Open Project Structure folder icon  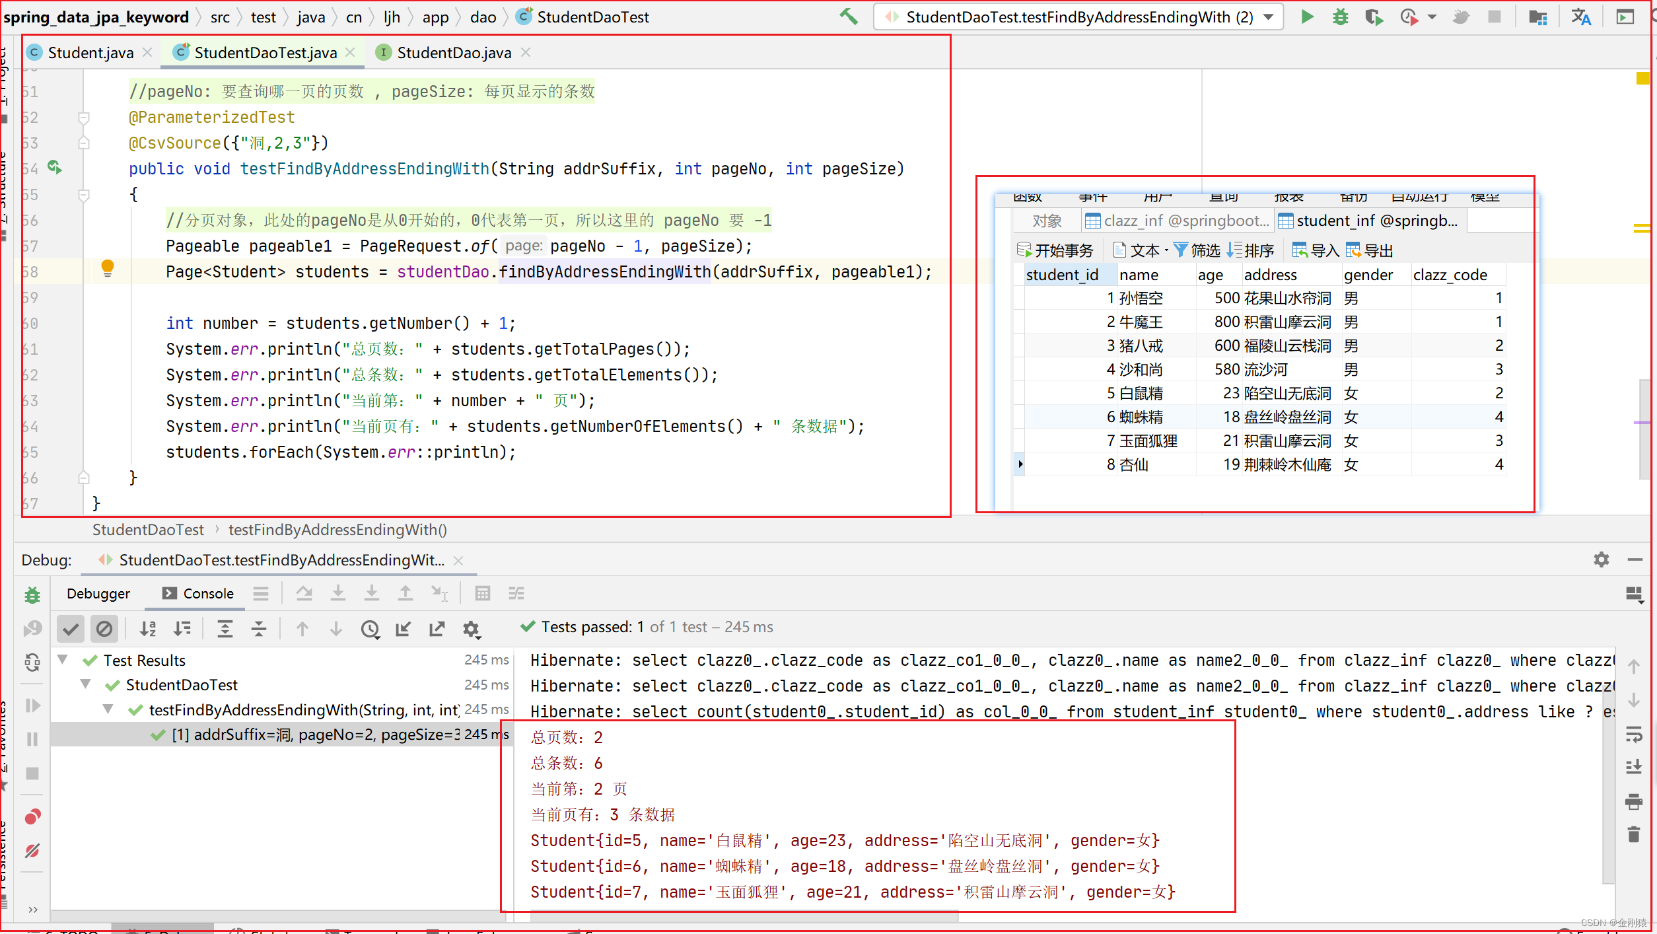coord(1538,17)
